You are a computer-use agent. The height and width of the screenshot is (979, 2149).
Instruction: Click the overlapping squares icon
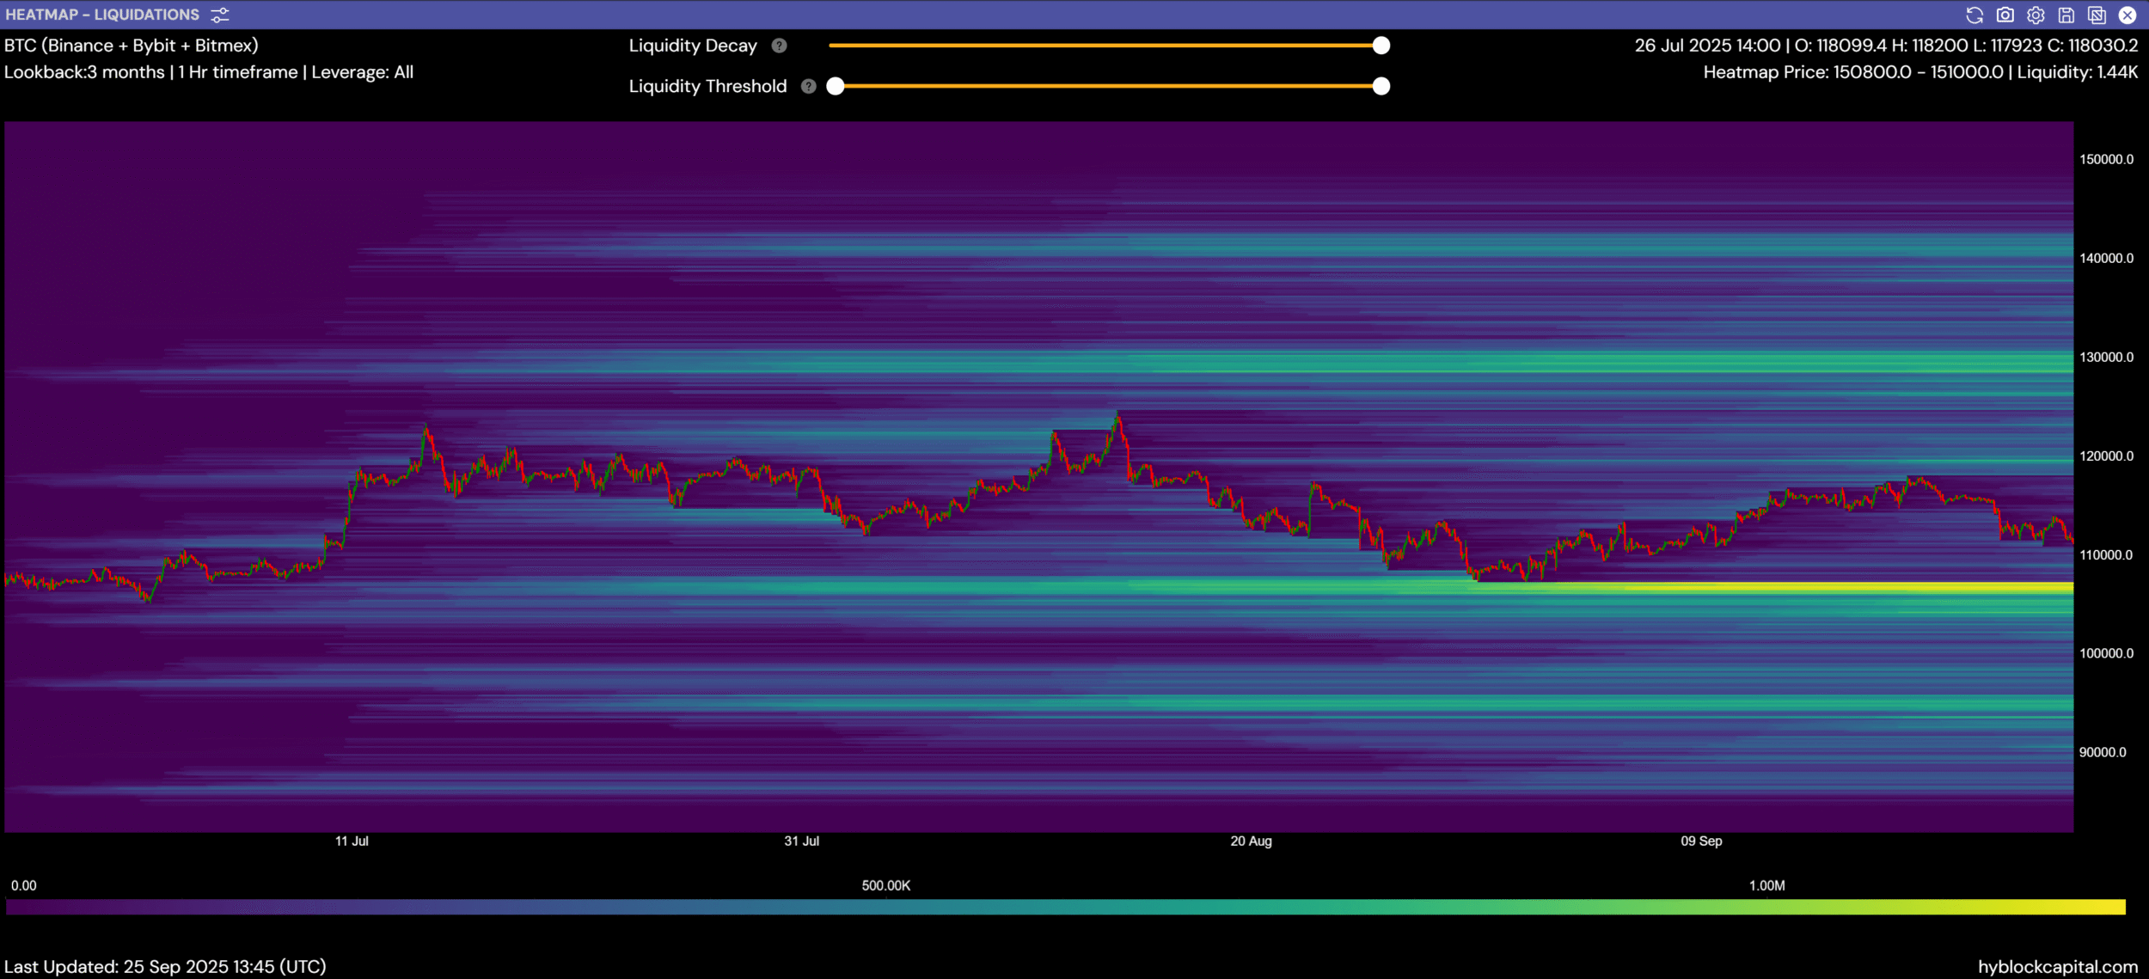[2097, 15]
